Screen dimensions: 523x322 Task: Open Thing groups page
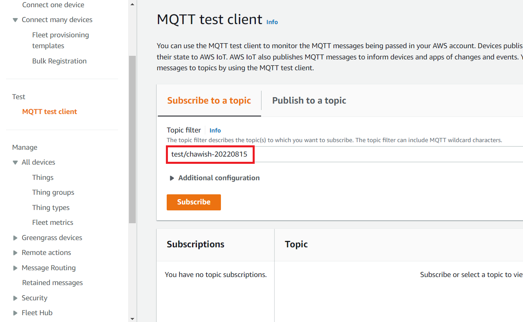point(53,192)
